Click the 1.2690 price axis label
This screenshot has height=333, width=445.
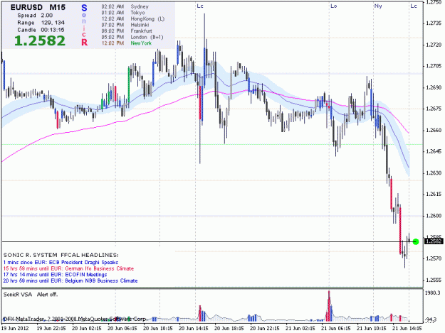point(434,87)
